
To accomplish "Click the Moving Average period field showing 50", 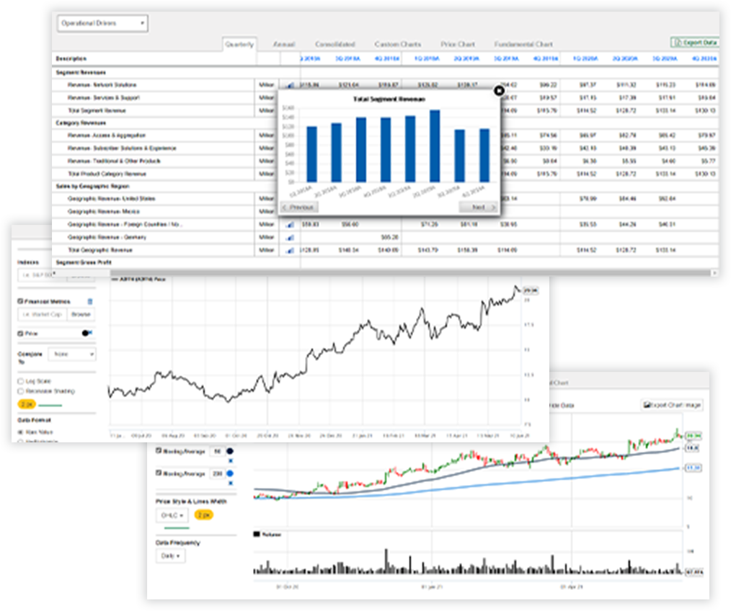I will pyautogui.click(x=217, y=451).
